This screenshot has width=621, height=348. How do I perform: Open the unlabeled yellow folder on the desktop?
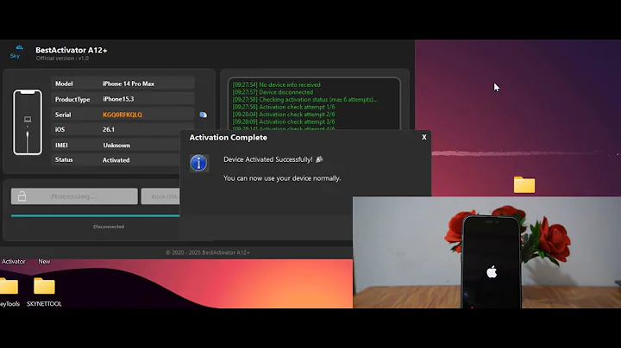[524, 184]
